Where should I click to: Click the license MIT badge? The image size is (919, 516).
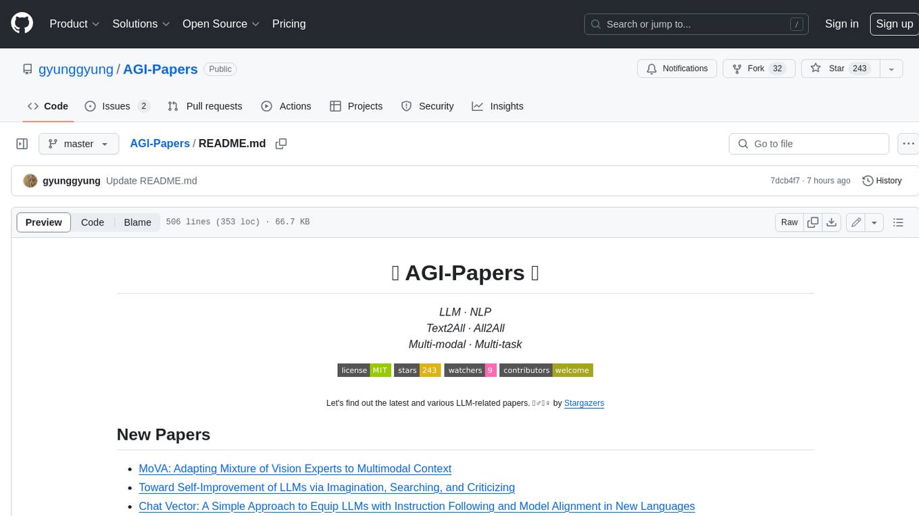point(364,370)
